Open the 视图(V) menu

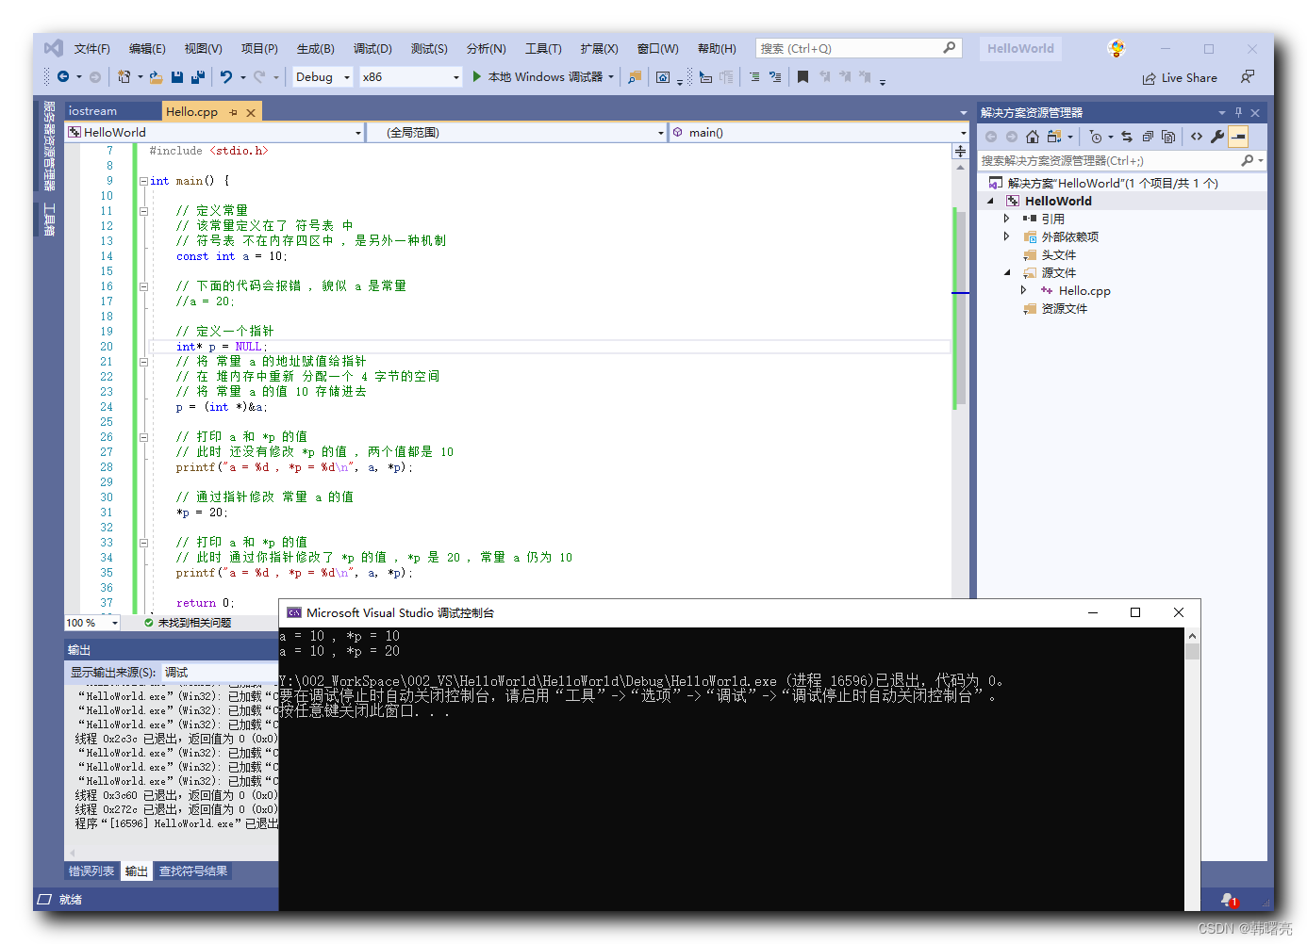click(203, 49)
